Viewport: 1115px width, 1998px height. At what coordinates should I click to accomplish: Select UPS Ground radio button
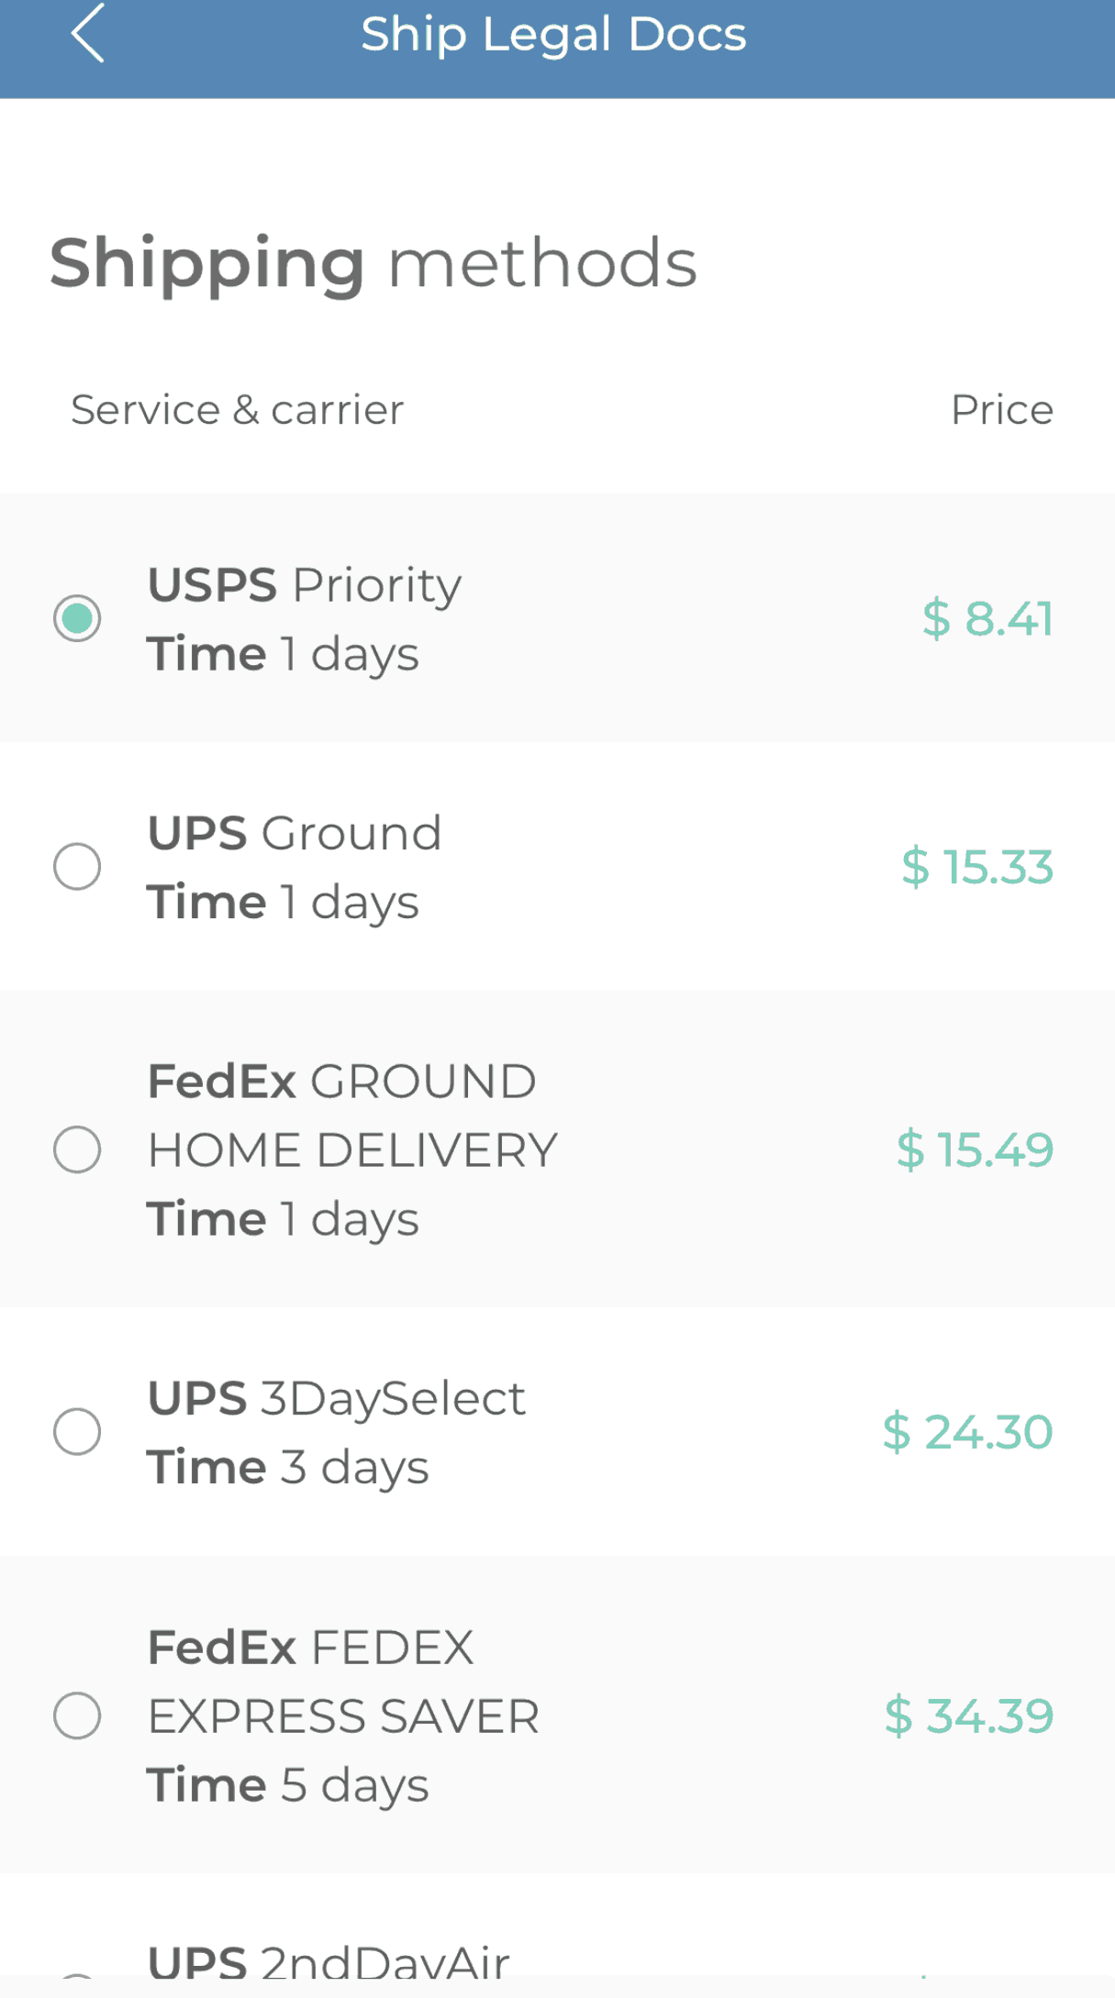(77, 866)
